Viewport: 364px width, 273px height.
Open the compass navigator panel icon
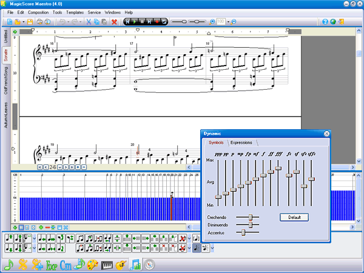click(x=149, y=265)
